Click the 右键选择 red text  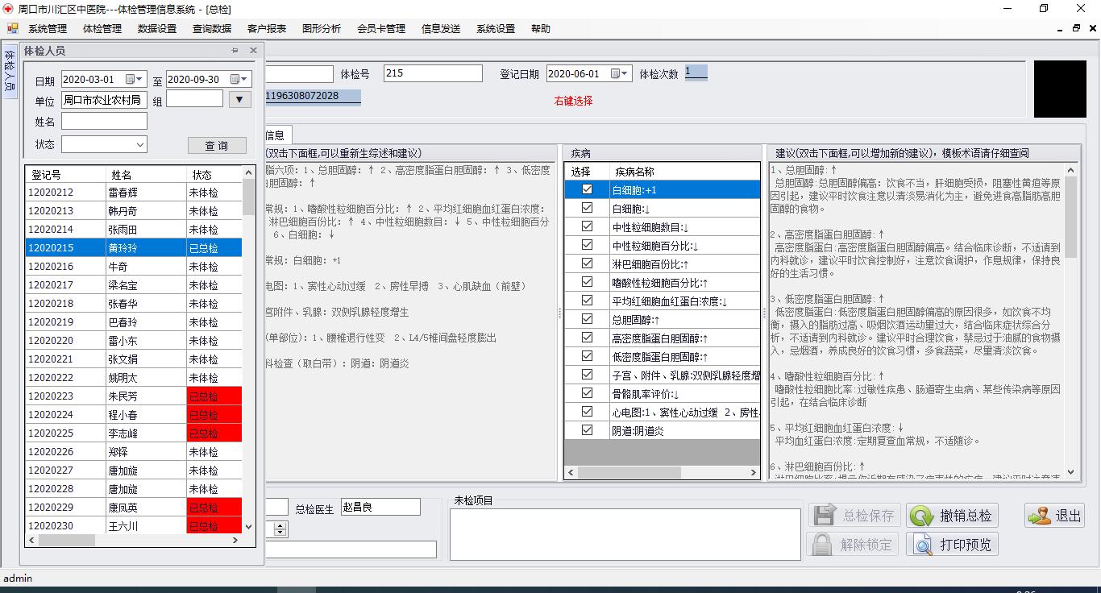pos(573,101)
